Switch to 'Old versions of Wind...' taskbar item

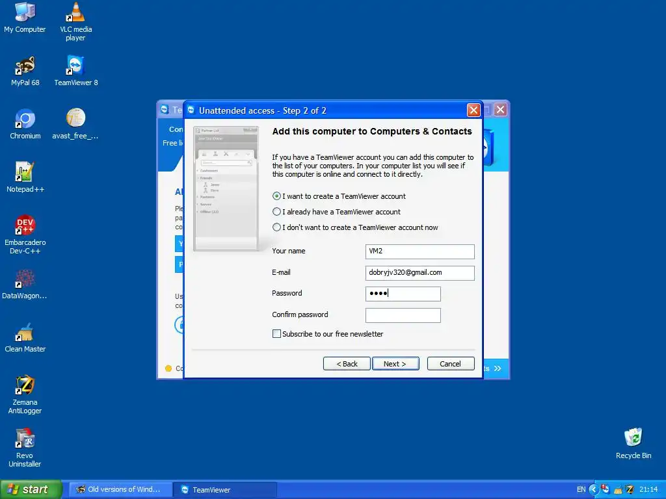[x=120, y=490]
